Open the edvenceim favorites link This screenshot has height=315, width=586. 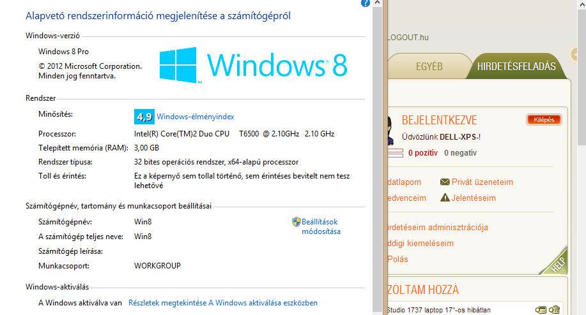pyautogui.click(x=407, y=198)
